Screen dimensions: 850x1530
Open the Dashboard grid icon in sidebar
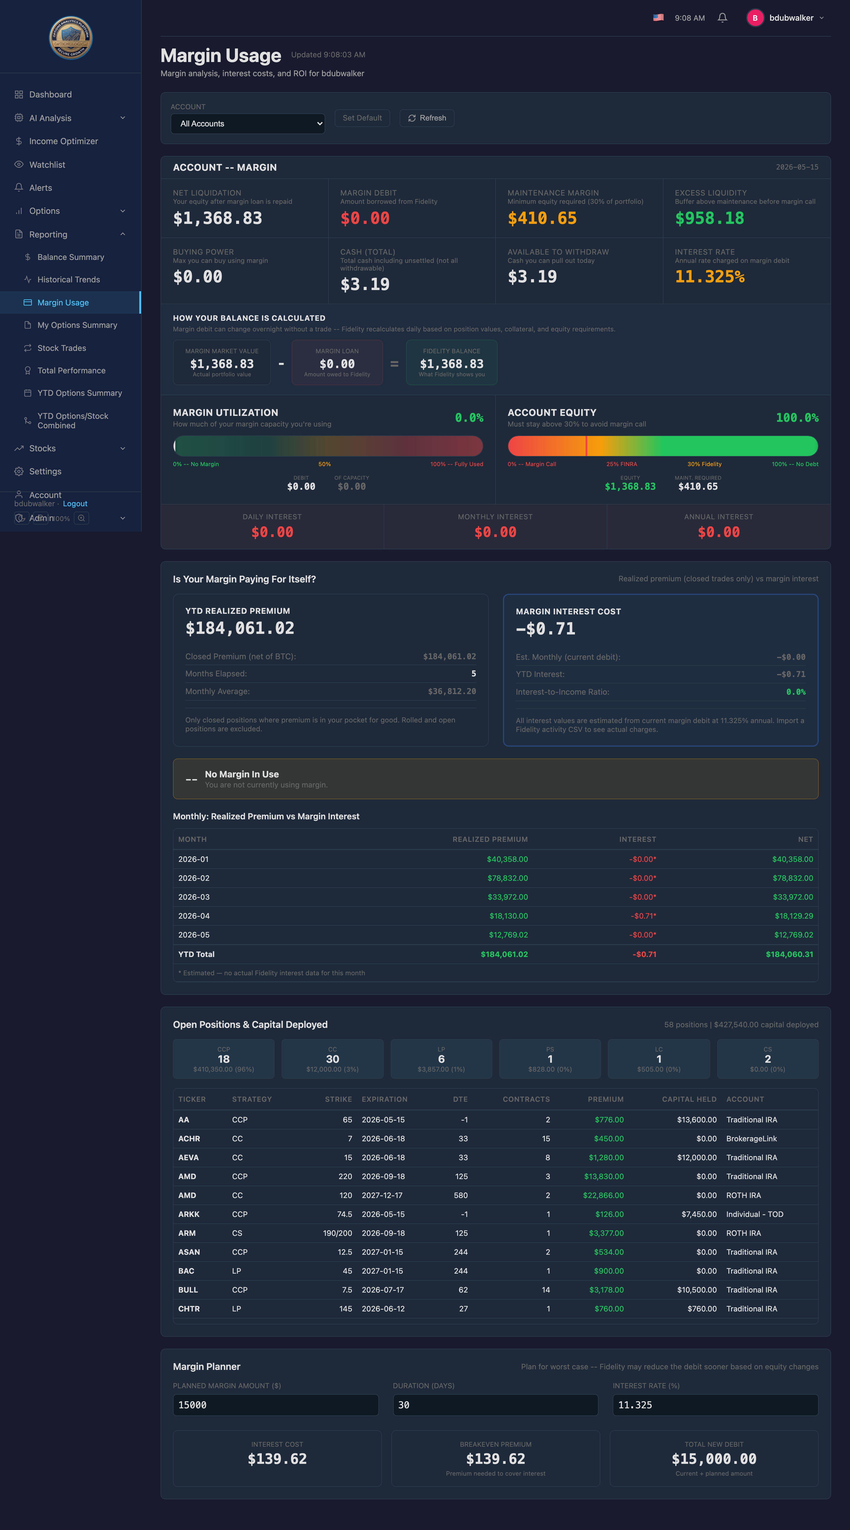pyautogui.click(x=19, y=95)
